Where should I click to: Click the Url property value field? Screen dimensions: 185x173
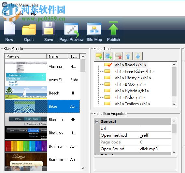pos(155,128)
